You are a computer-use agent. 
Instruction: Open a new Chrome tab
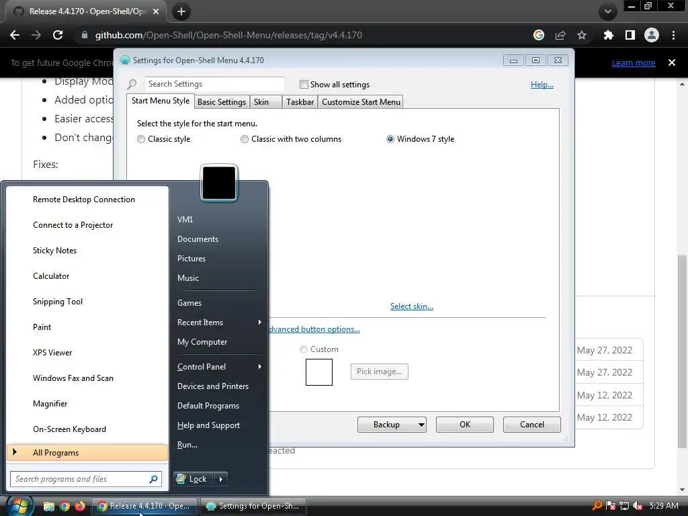(181, 11)
